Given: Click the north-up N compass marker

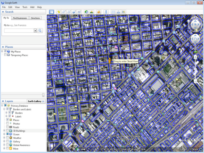Looking at the screenshot, I should (x=195, y=17).
